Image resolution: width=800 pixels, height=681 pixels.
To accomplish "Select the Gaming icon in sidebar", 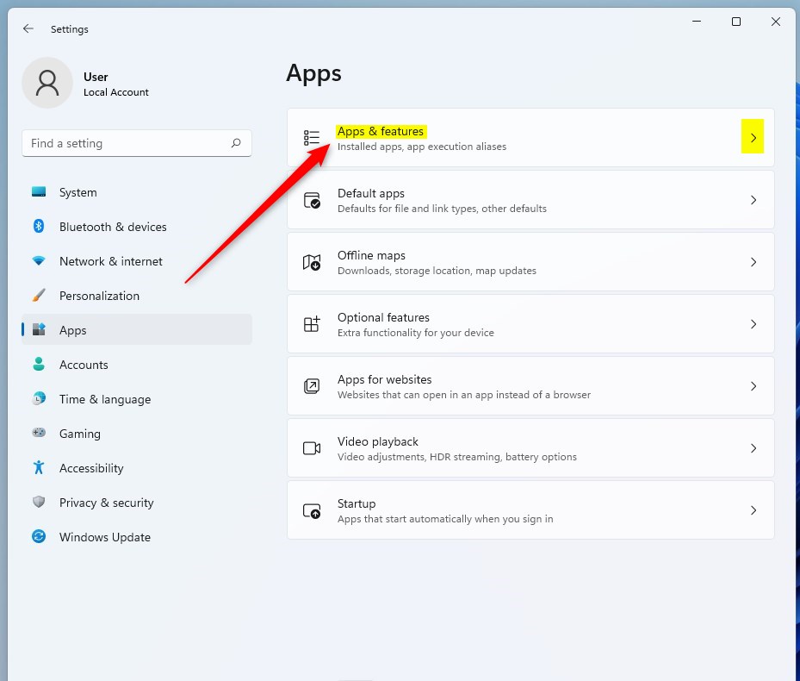I will (x=39, y=434).
